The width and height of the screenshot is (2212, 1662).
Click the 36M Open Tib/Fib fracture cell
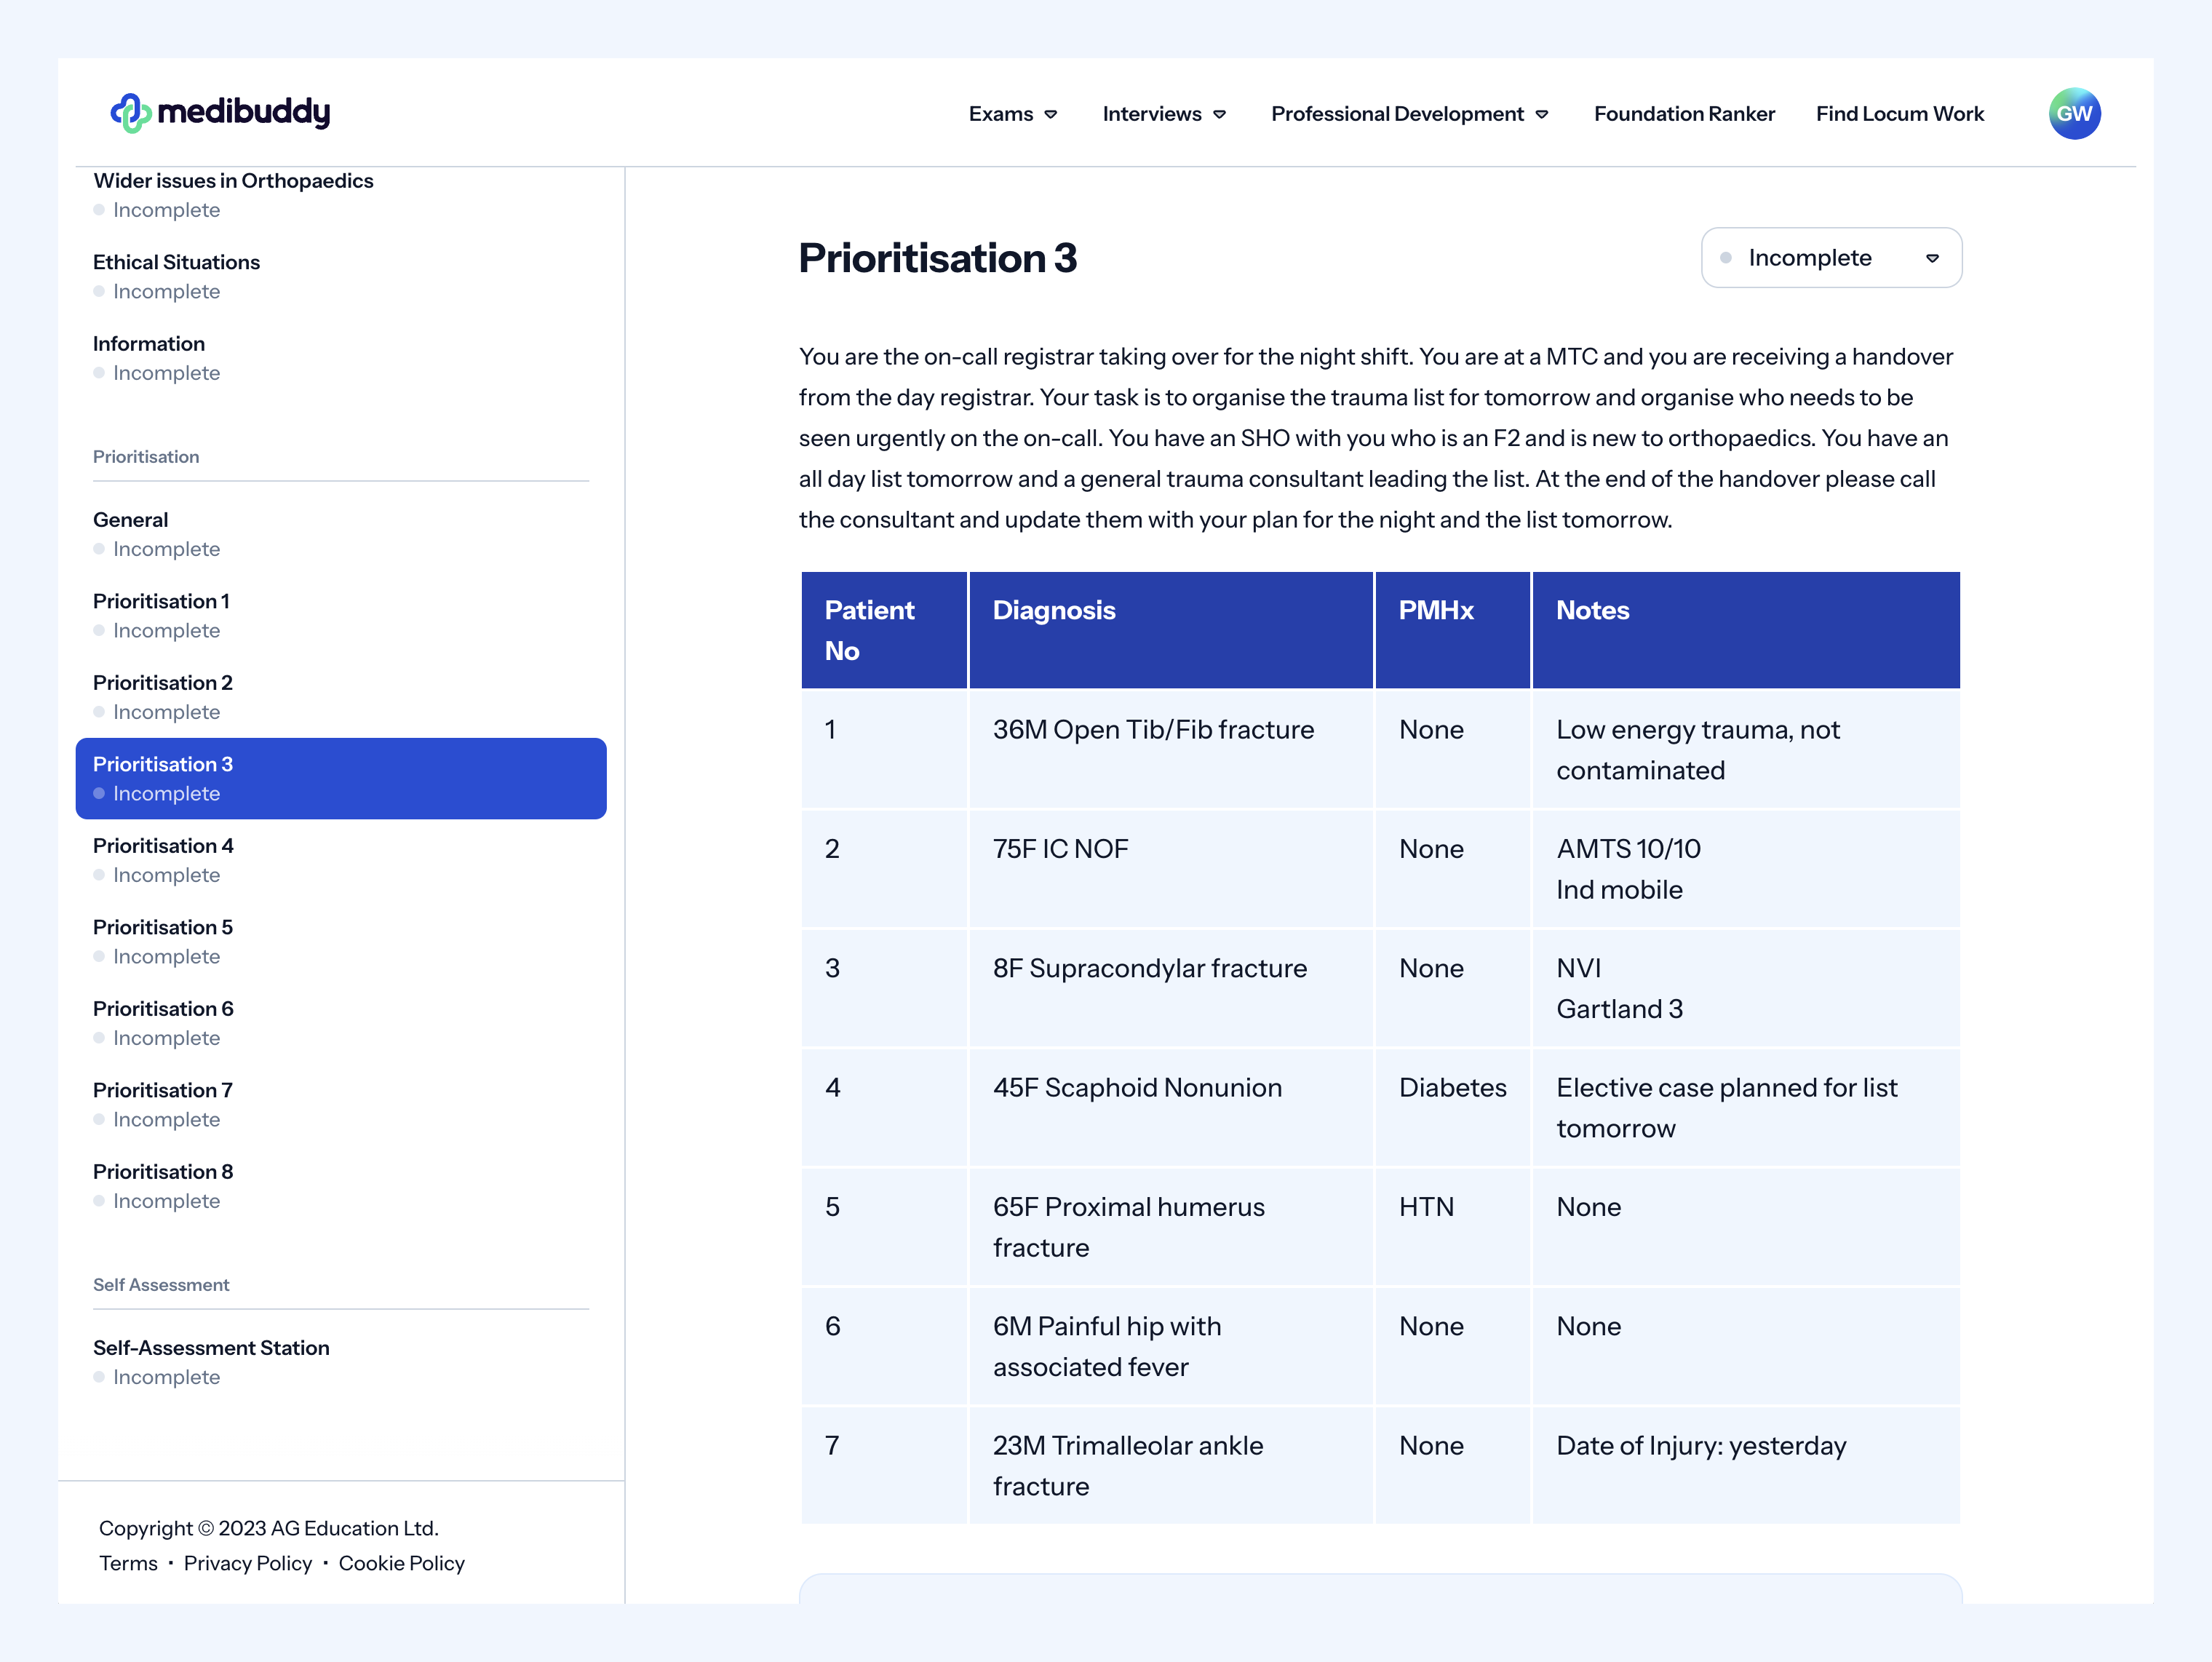(x=1171, y=749)
